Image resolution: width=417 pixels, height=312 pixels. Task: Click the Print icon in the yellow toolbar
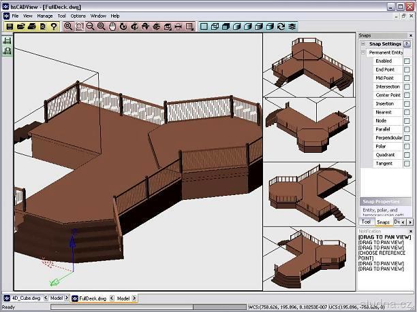[31, 27]
